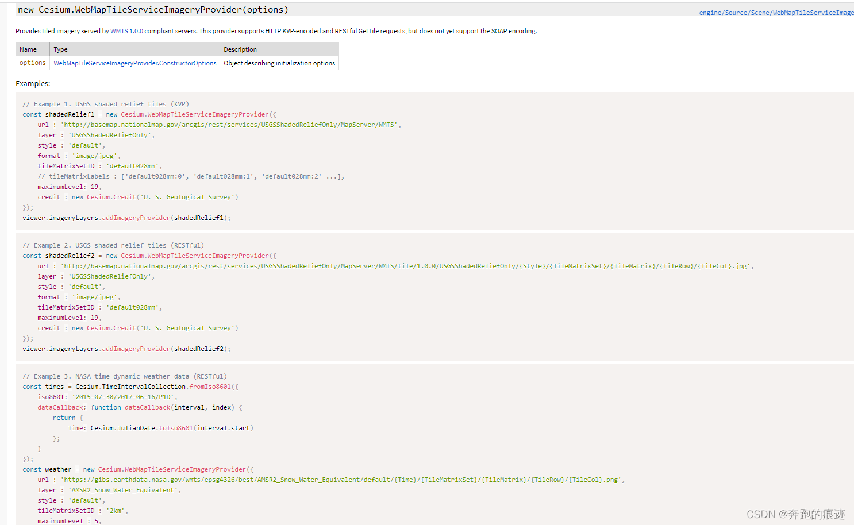
Task: Open the engine/Source/Scene source file link
Action: (776, 13)
